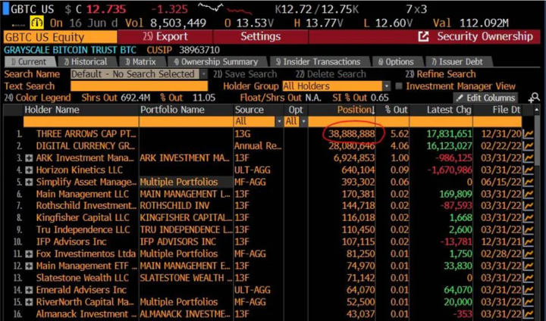Open chart icon for Main Management LLC row
Viewport: 546px width, 321px height.
(x=529, y=194)
